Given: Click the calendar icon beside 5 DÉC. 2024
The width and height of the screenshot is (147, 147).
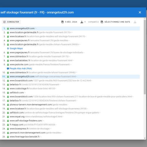Looking at the screenshot, I should (x=62, y=22).
